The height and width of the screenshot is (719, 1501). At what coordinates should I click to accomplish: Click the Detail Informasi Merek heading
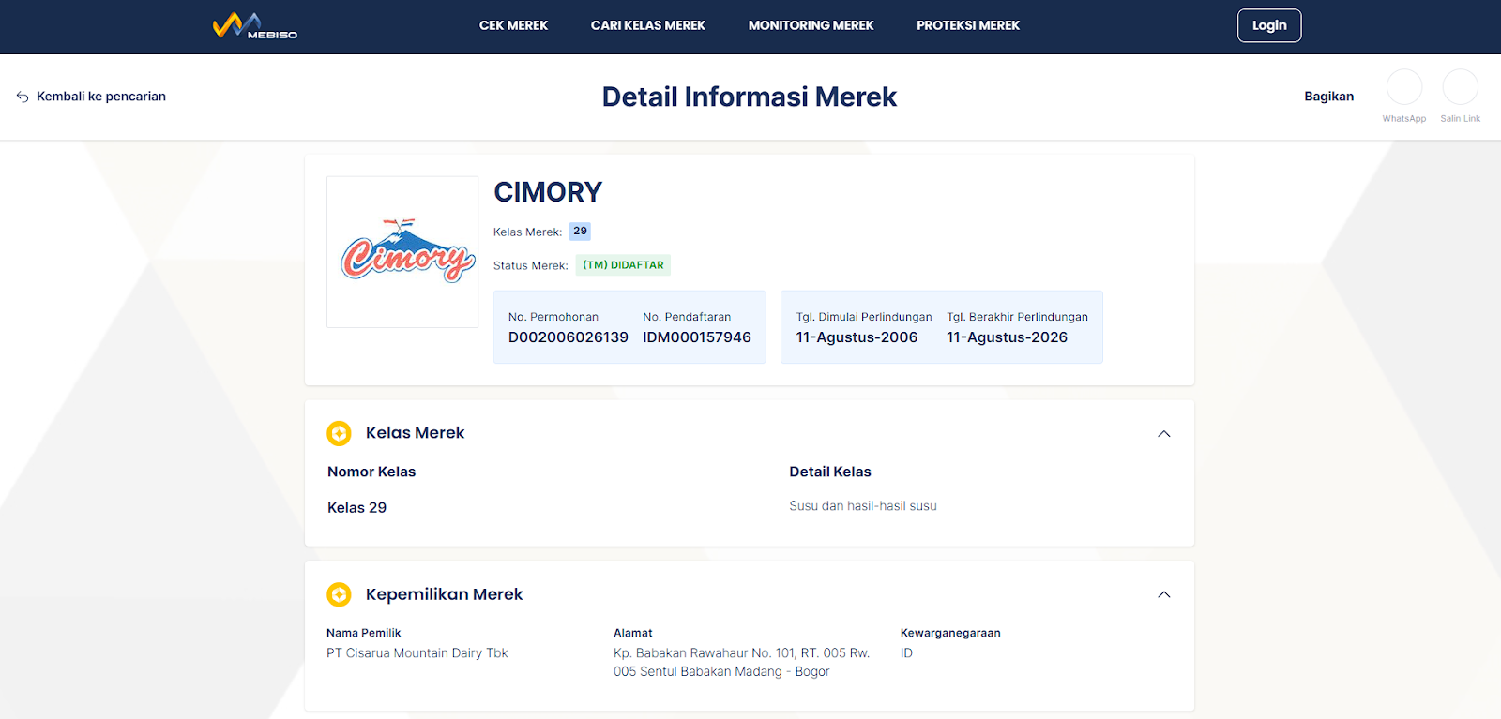[x=750, y=97]
